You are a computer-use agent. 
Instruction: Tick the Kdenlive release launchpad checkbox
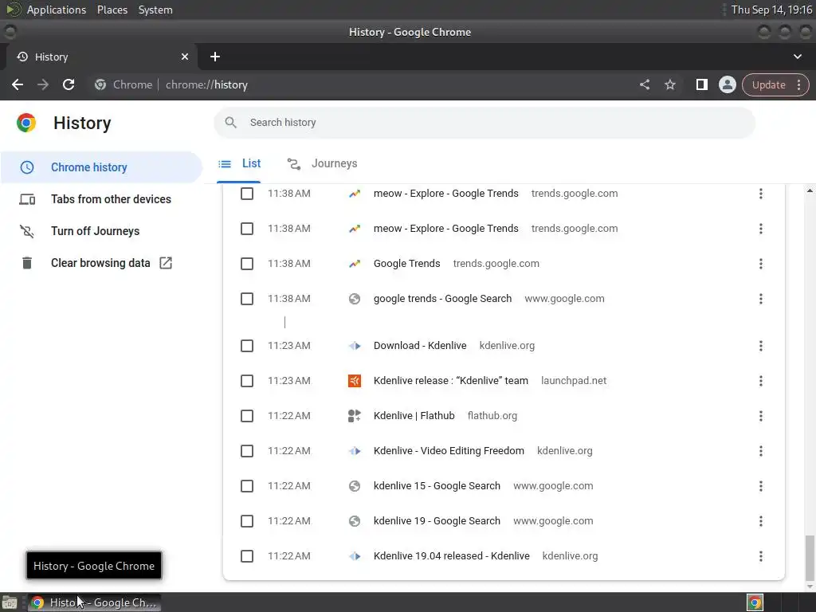(x=247, y=381)
